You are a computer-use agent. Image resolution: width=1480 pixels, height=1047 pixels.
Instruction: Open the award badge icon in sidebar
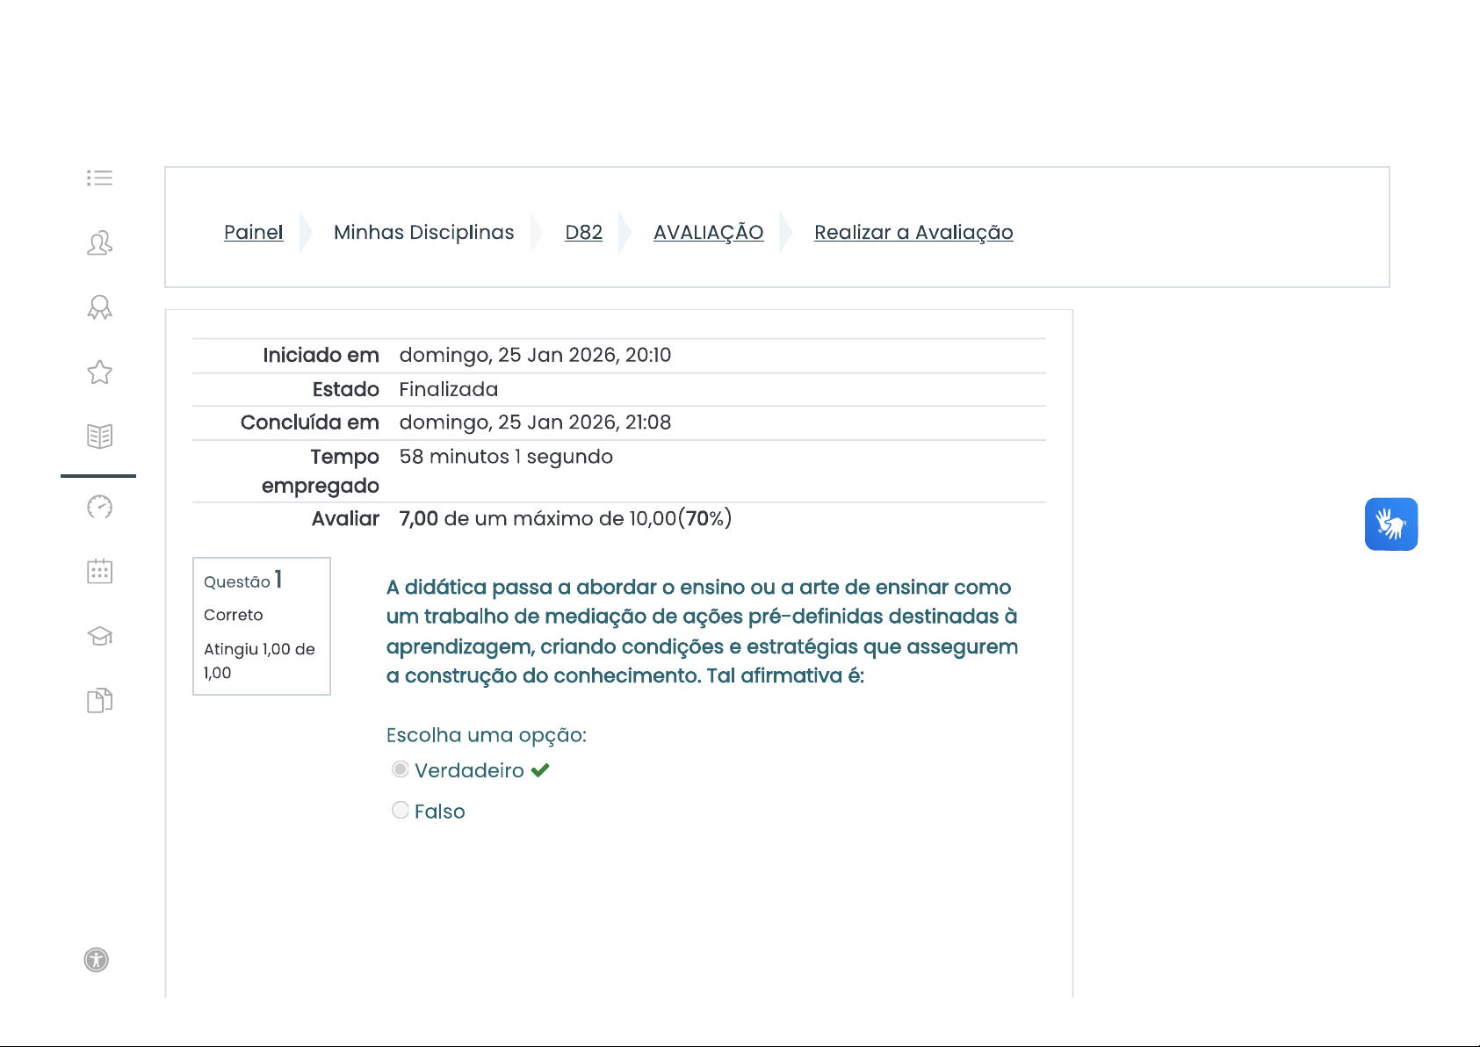tap(99, 307)
